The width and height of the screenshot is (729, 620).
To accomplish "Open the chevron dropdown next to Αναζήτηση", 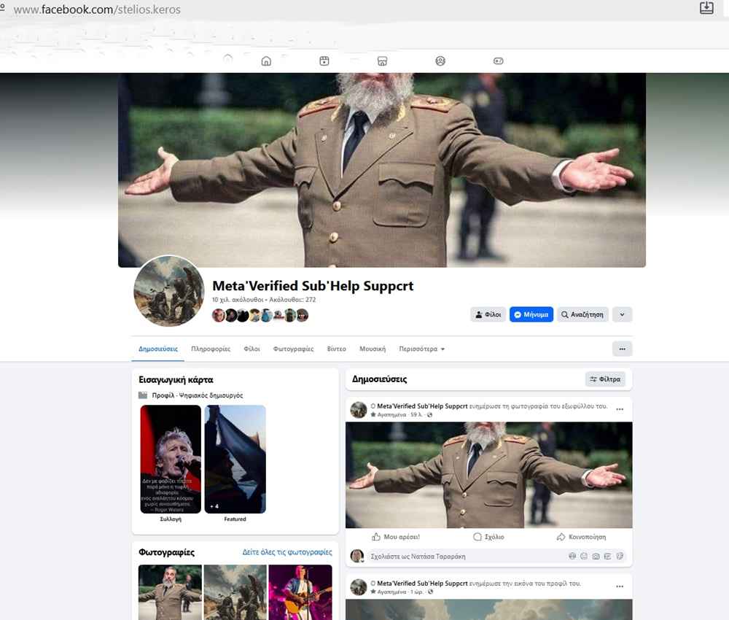I will pyautogui.click(x=622, y=314).
